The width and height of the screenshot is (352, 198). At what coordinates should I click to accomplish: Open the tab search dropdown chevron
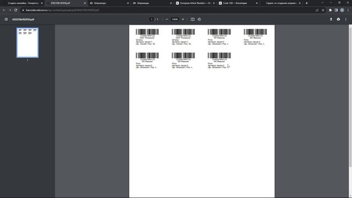pyautogui.click(x=322, y=3)
